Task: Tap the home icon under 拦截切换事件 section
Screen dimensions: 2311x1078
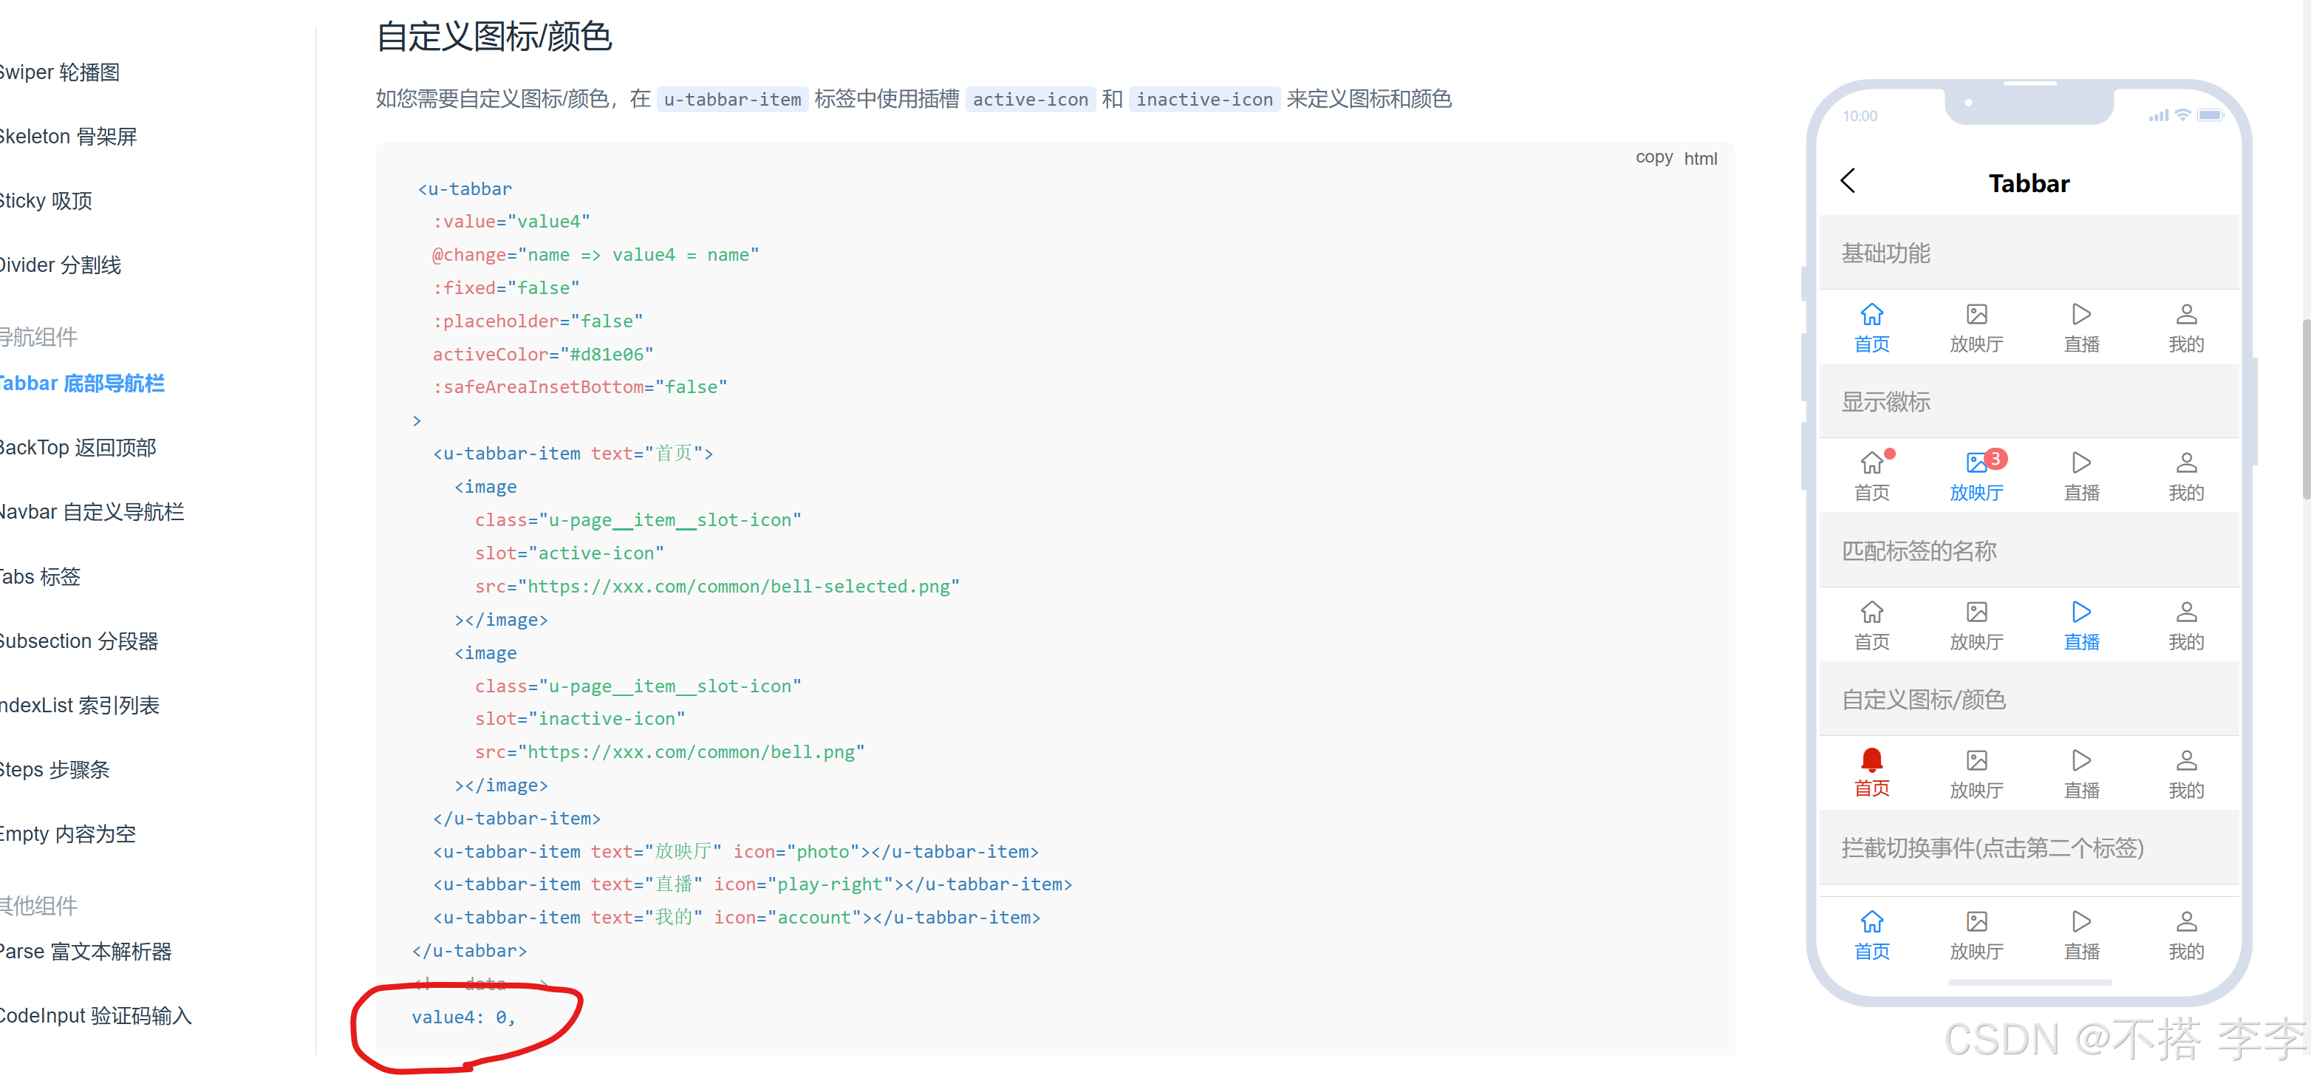Action: 1871,921
